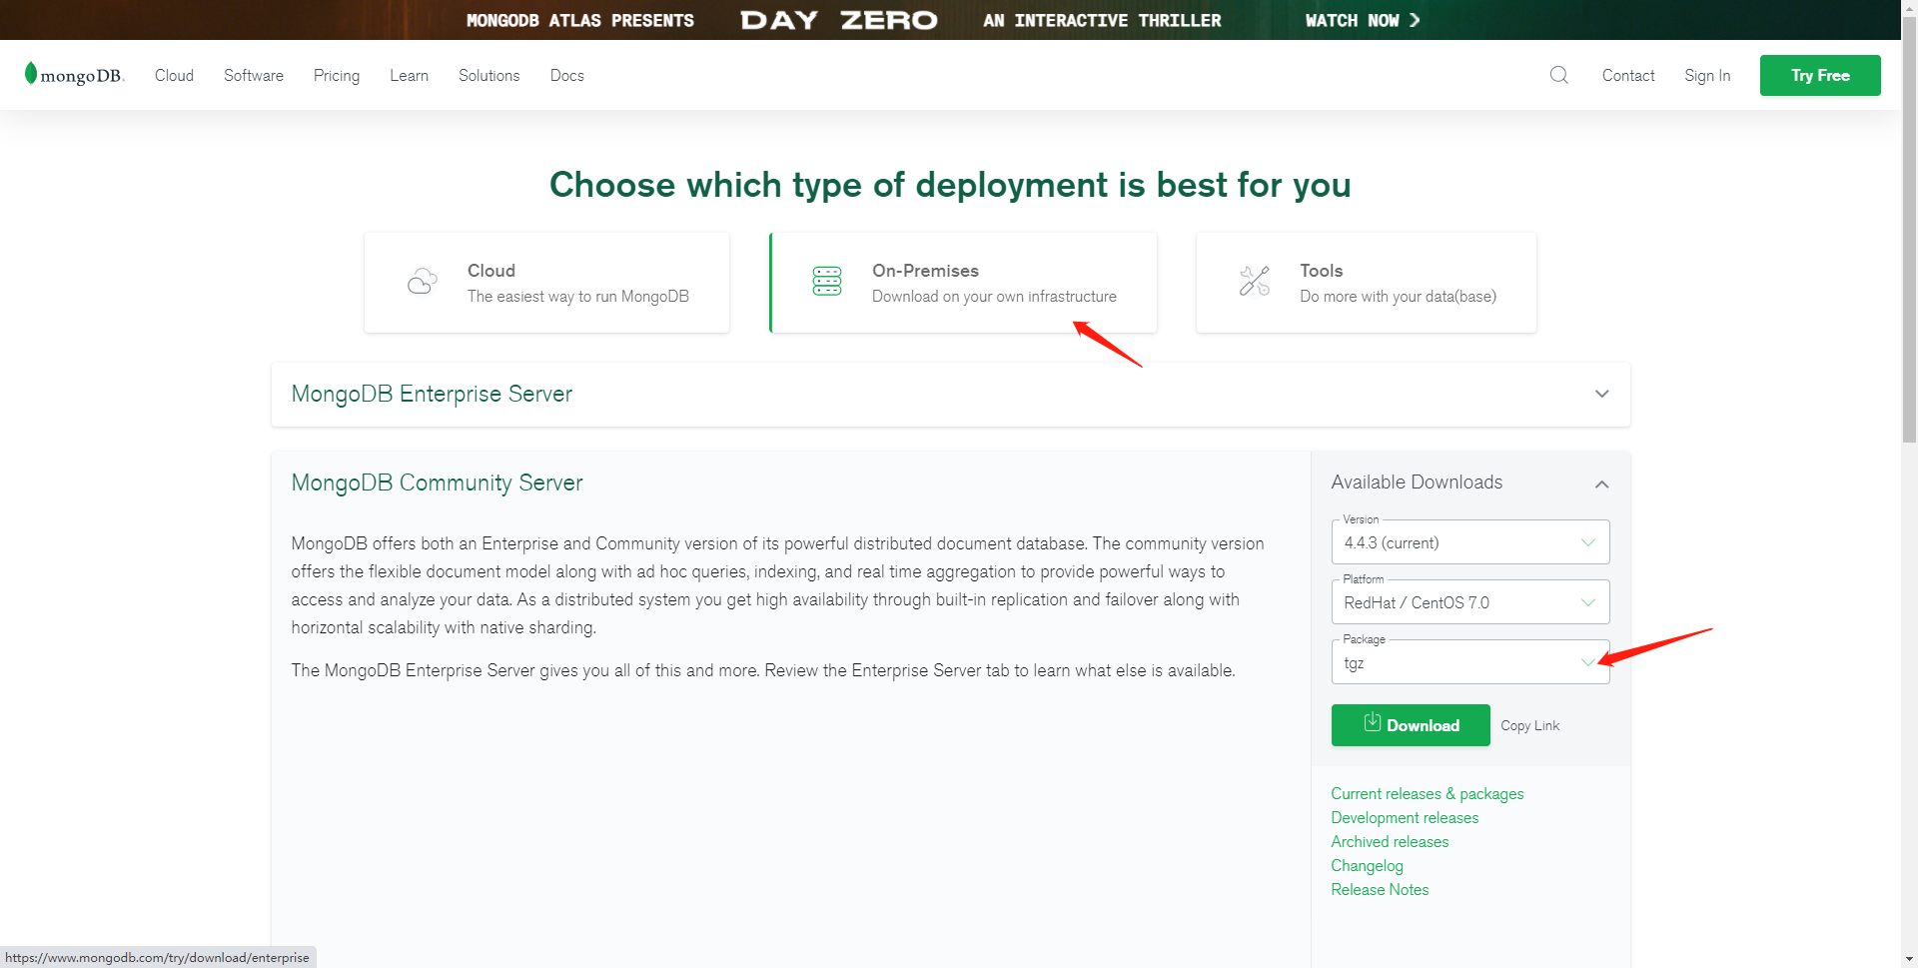The width and height of the screenshot is (1918, 968).
Task: Click the Cloud deployment cloud icon
Action: pyautogui.click(x=423, y=282)
